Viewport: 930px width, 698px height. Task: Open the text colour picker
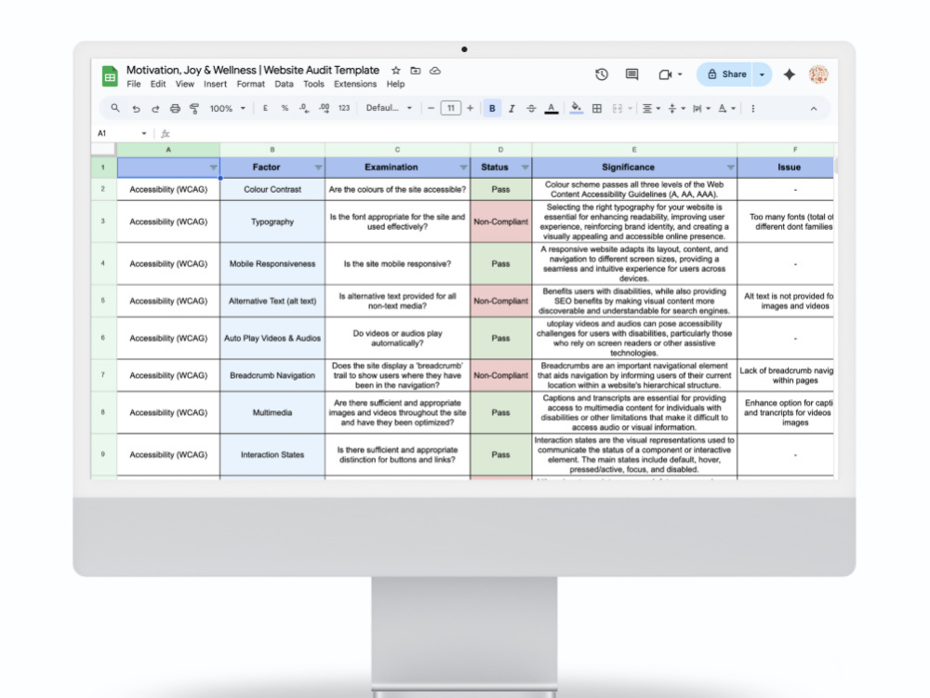(x=551, y=109)
